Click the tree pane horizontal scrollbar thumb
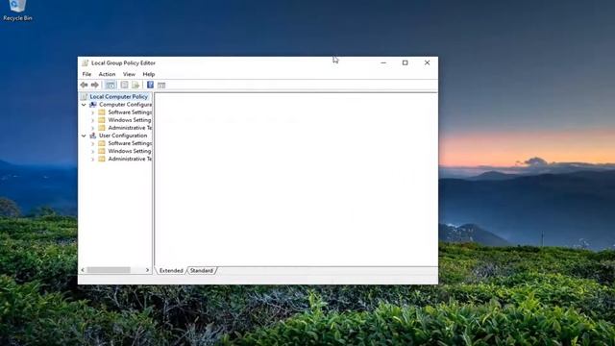 [x=109, y=270]
